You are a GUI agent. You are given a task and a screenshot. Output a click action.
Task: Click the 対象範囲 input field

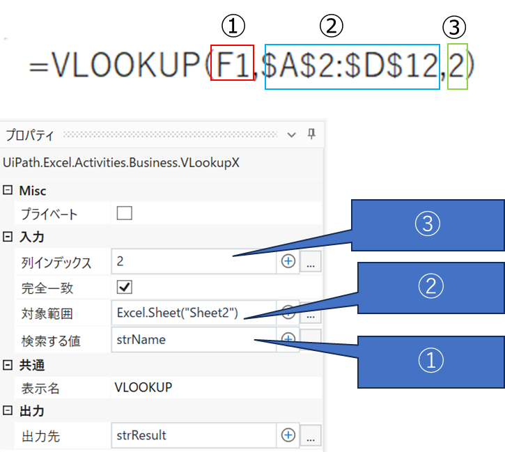(194, 313)
